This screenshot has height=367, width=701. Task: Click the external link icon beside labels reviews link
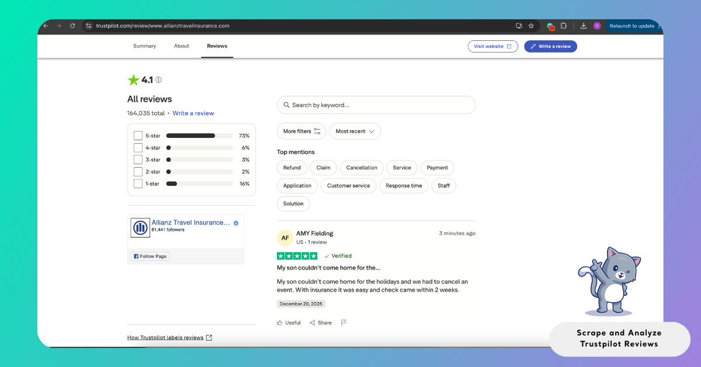(209, 337)
